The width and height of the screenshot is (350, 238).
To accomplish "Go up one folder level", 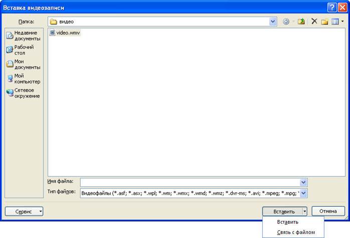I will coord(301,21).
